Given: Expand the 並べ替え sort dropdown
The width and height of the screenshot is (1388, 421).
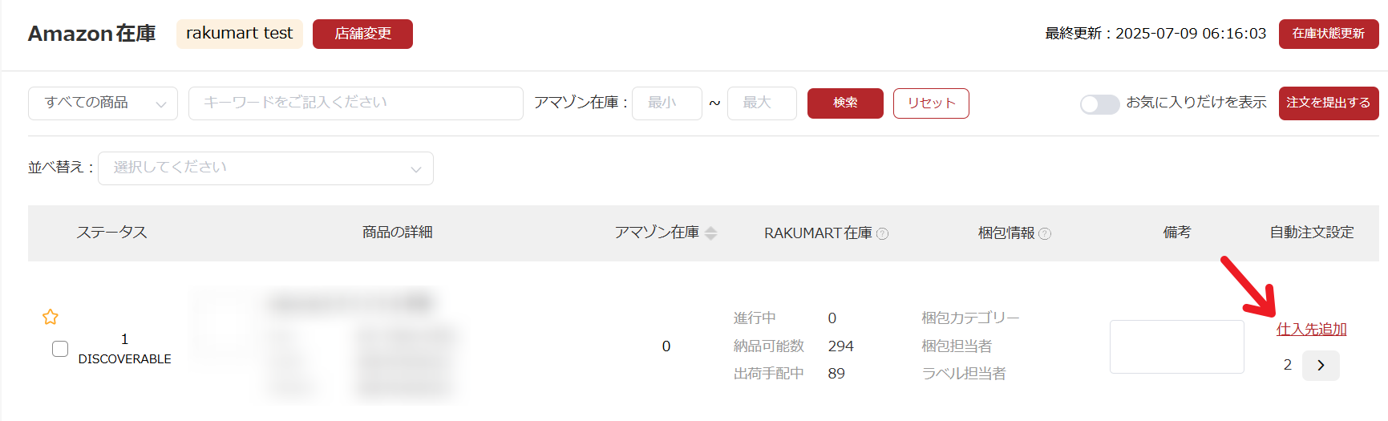Looking at the screenshot, I should click(x=265, y=168).
